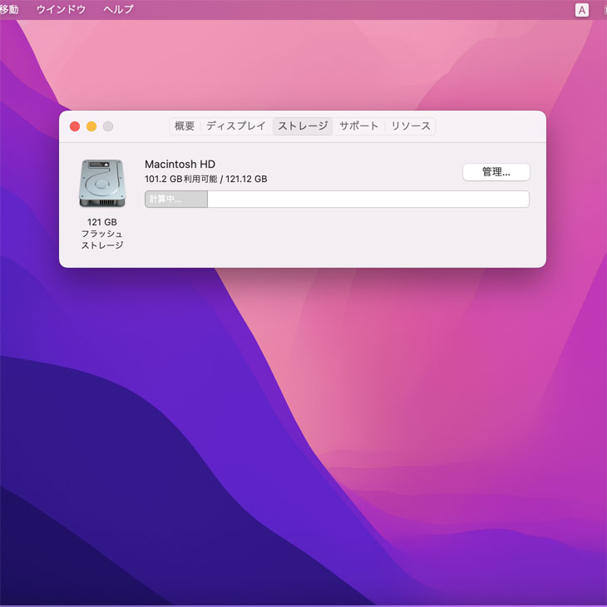Show the リソース tab
Image resolution: width=607 pixels, height=607 pixels.
tap(411, 126)
